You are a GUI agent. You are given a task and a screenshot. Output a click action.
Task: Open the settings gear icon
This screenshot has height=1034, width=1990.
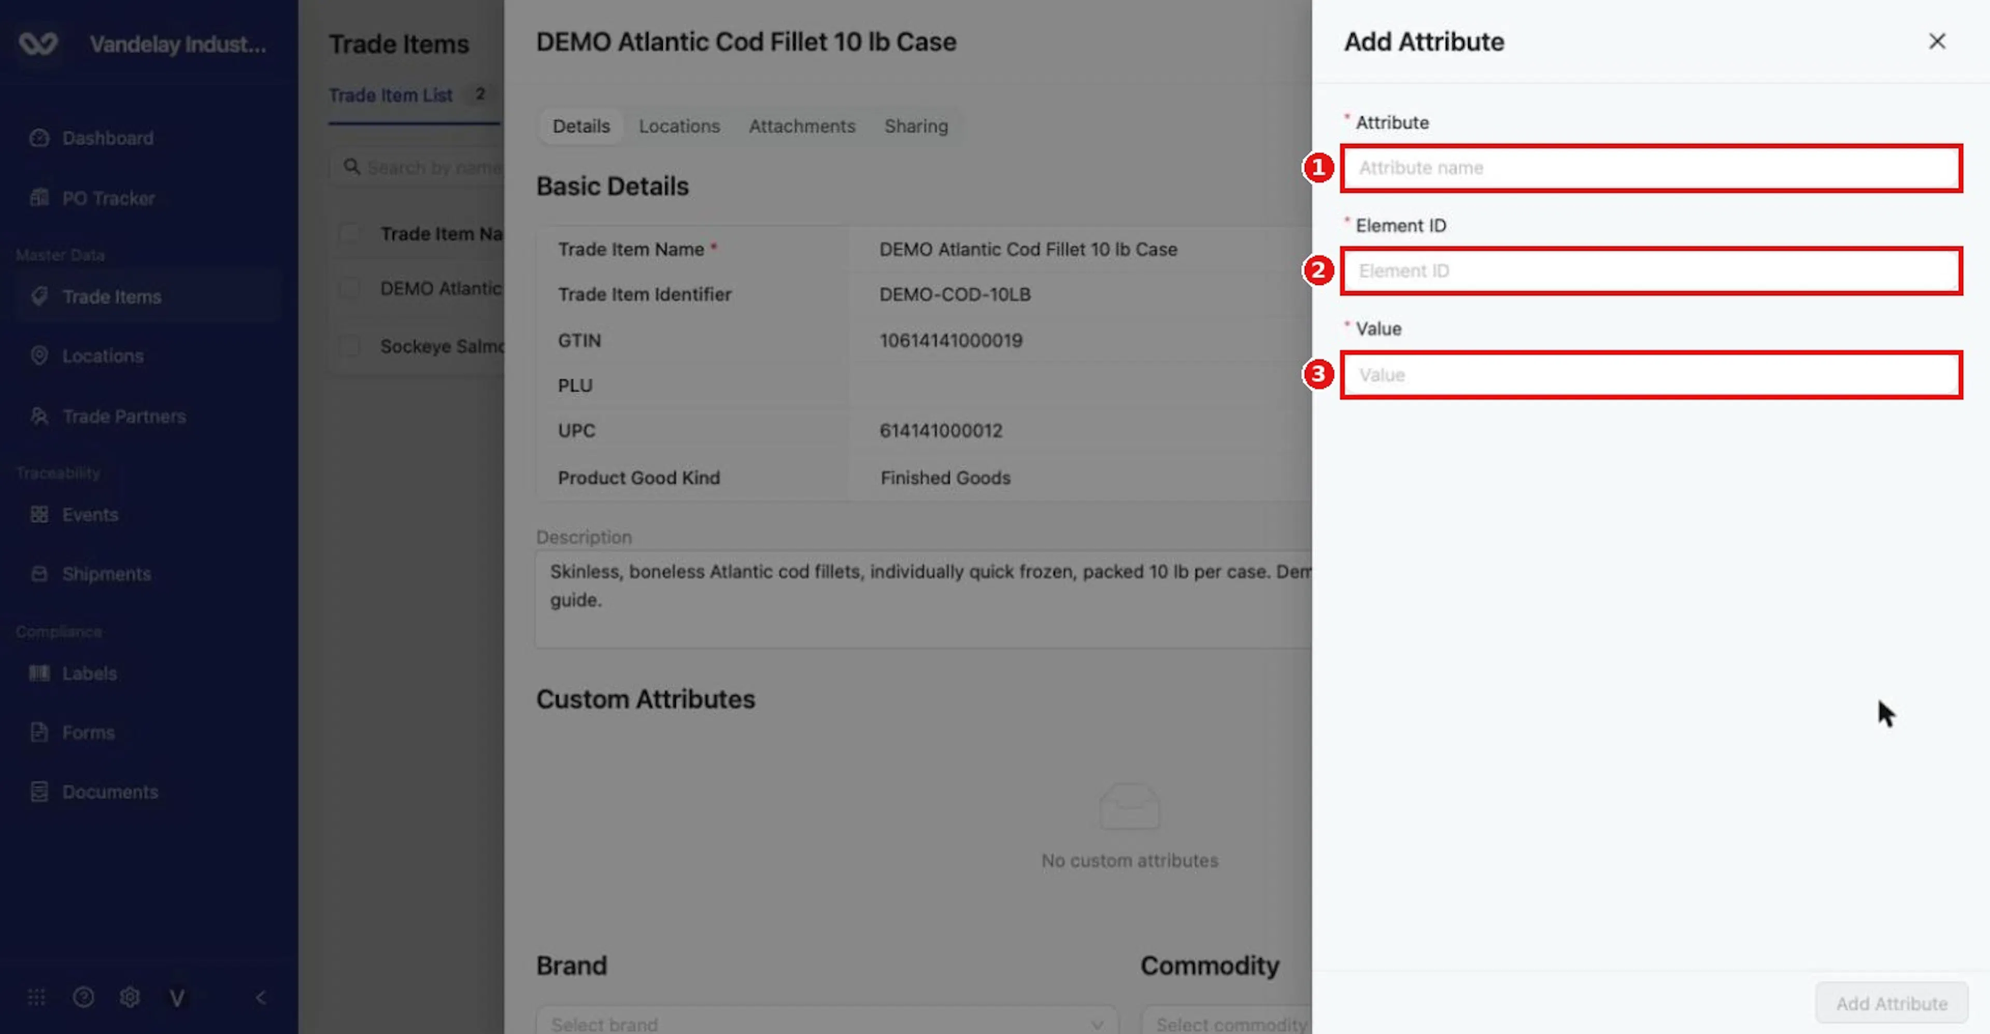tap(130, 998)
